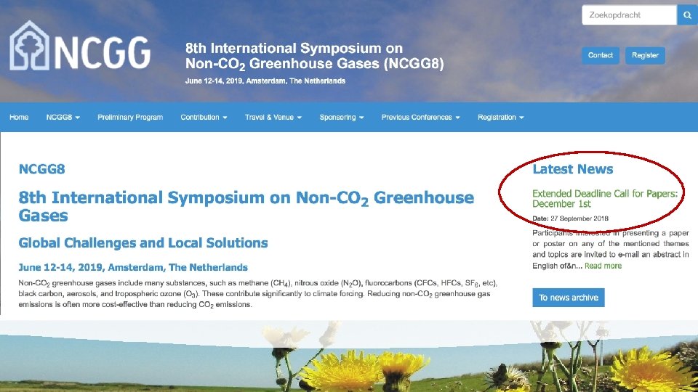Image resolution: width=698 pixels, height=392 pixels.
Task: Expand the Travel & Venue dropdown
Action: point(273,118)
